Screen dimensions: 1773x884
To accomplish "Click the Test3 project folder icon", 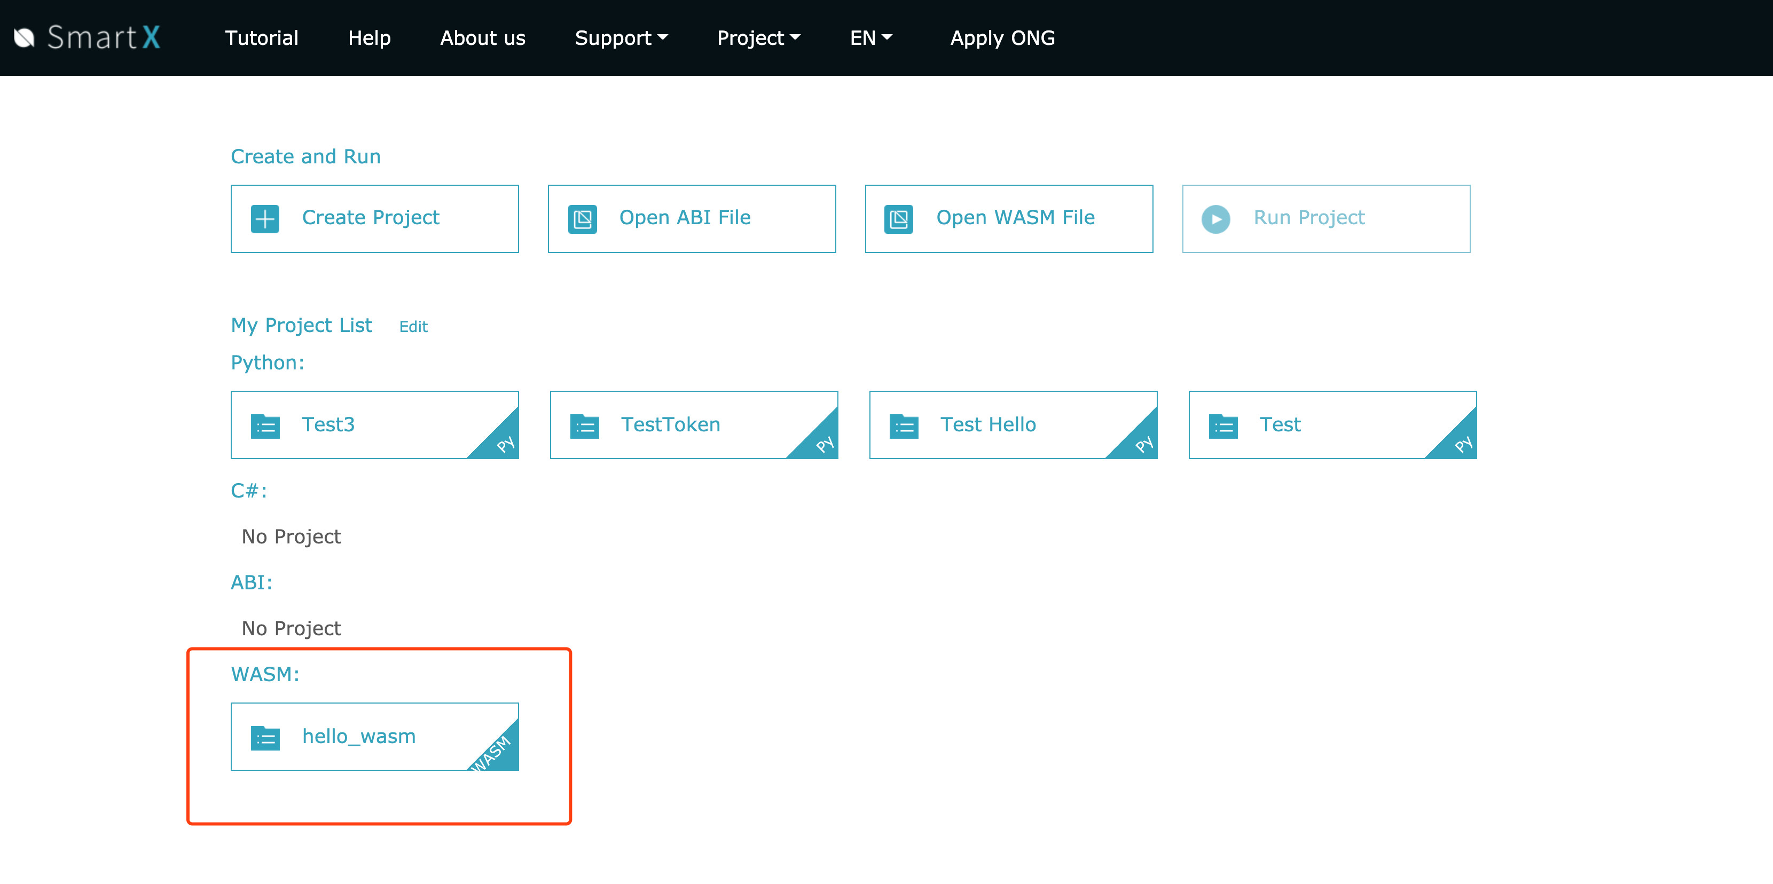I will click(265, 426).
